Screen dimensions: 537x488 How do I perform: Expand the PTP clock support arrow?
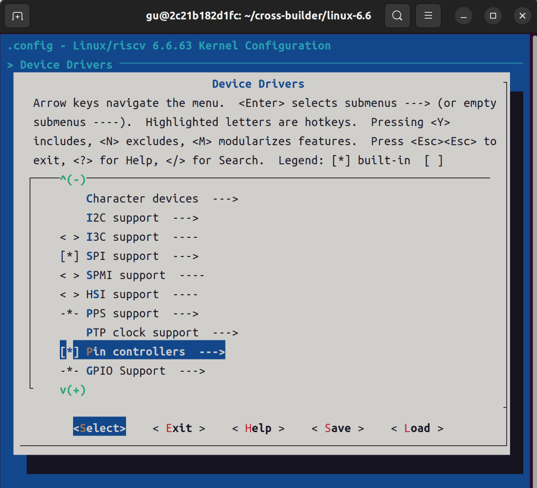pyautogui.click(x=226, y=333)
